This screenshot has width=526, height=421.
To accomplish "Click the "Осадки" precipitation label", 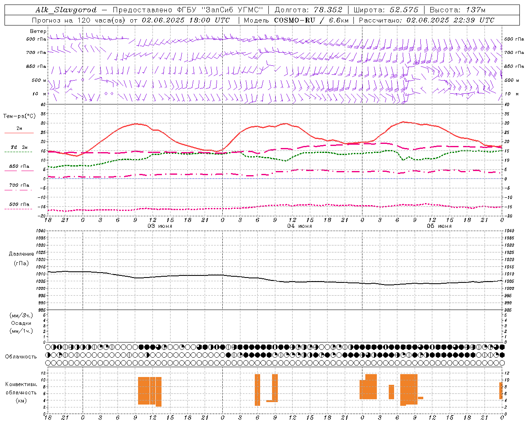I will pos(21,323).
